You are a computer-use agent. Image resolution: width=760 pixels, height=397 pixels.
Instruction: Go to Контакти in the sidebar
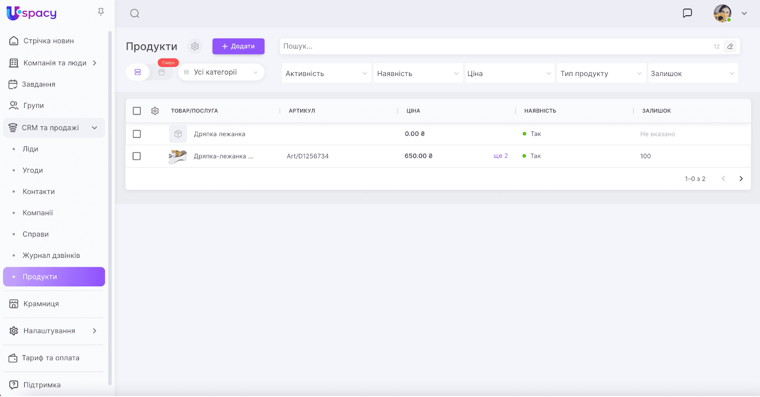(x=38, y=192)
